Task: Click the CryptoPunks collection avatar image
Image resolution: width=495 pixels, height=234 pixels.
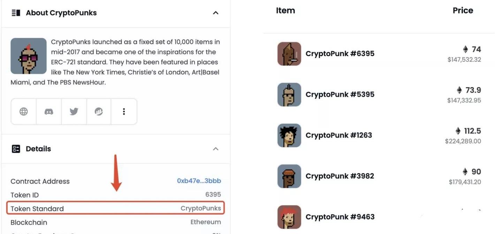Action: pos(29,56)
